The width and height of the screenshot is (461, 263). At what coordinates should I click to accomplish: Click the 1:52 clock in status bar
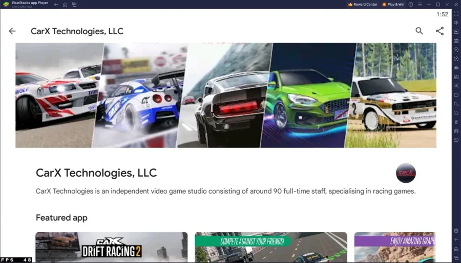pos(442,14)
